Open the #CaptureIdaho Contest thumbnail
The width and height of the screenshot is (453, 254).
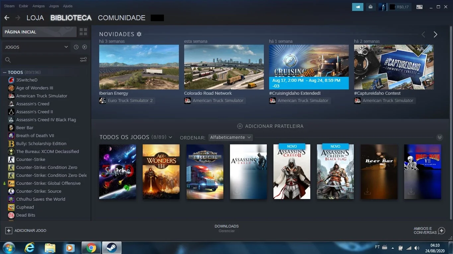pos(394,67)
